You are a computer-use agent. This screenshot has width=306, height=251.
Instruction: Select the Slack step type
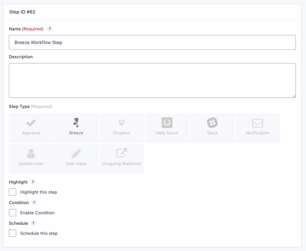tap(212, 128)
